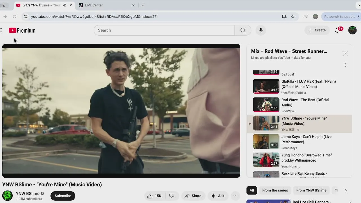Play GloRilla - I LUV HER thumbnail
Screen dimensions: 361x203
[266, 86]
